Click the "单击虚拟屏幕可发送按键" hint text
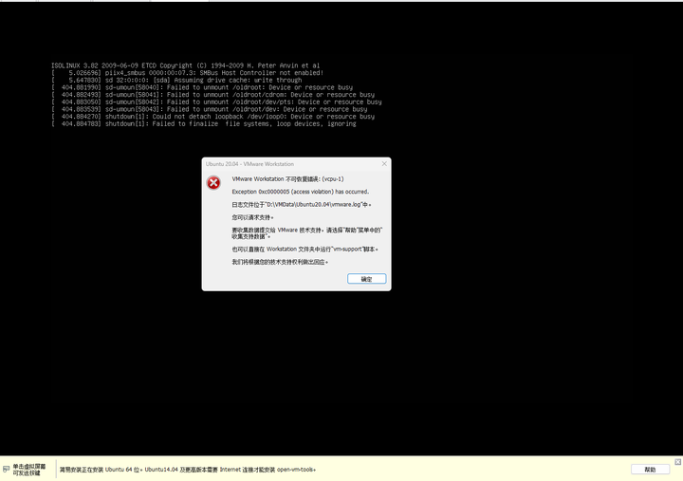683x481 pixels. 28,470
